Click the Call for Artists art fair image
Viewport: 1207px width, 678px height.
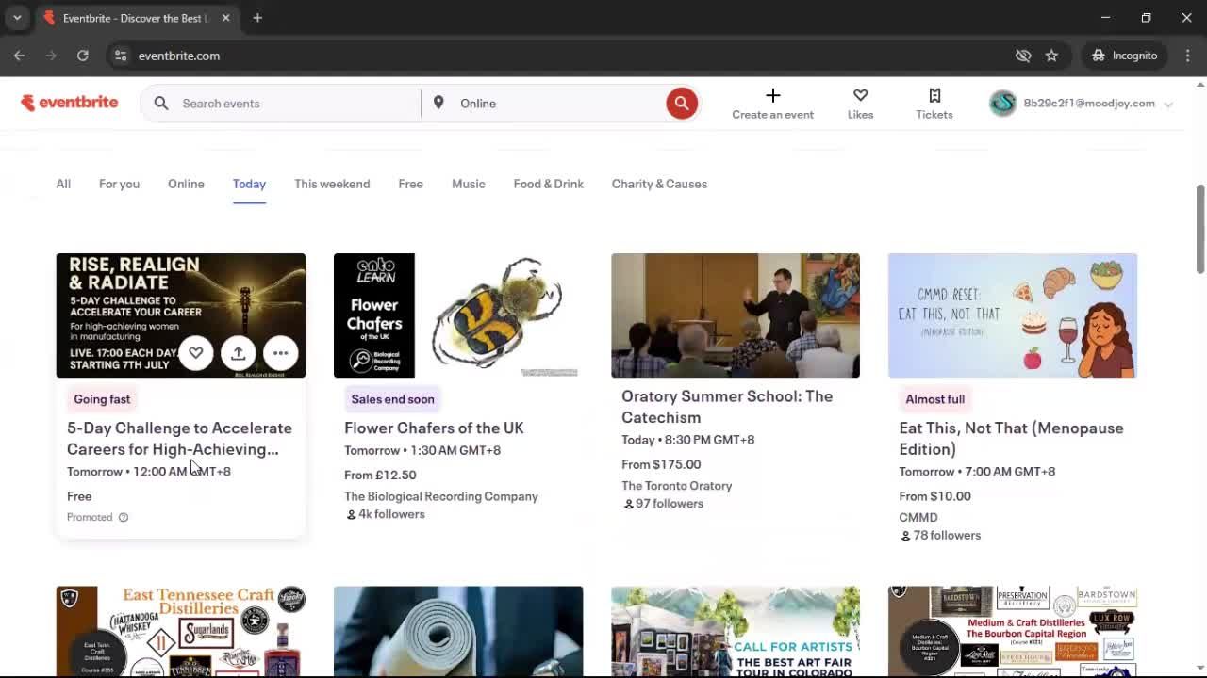[736, 631]
